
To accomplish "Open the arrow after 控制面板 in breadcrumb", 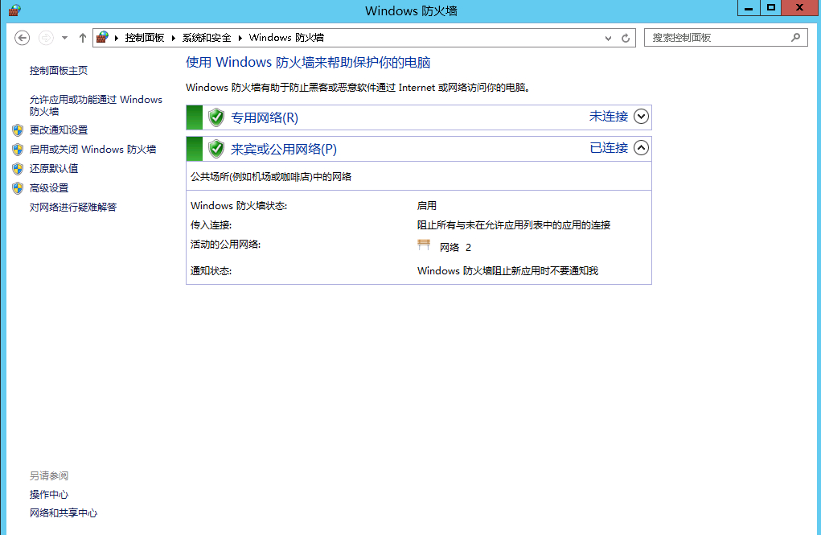I will (174, 38).
